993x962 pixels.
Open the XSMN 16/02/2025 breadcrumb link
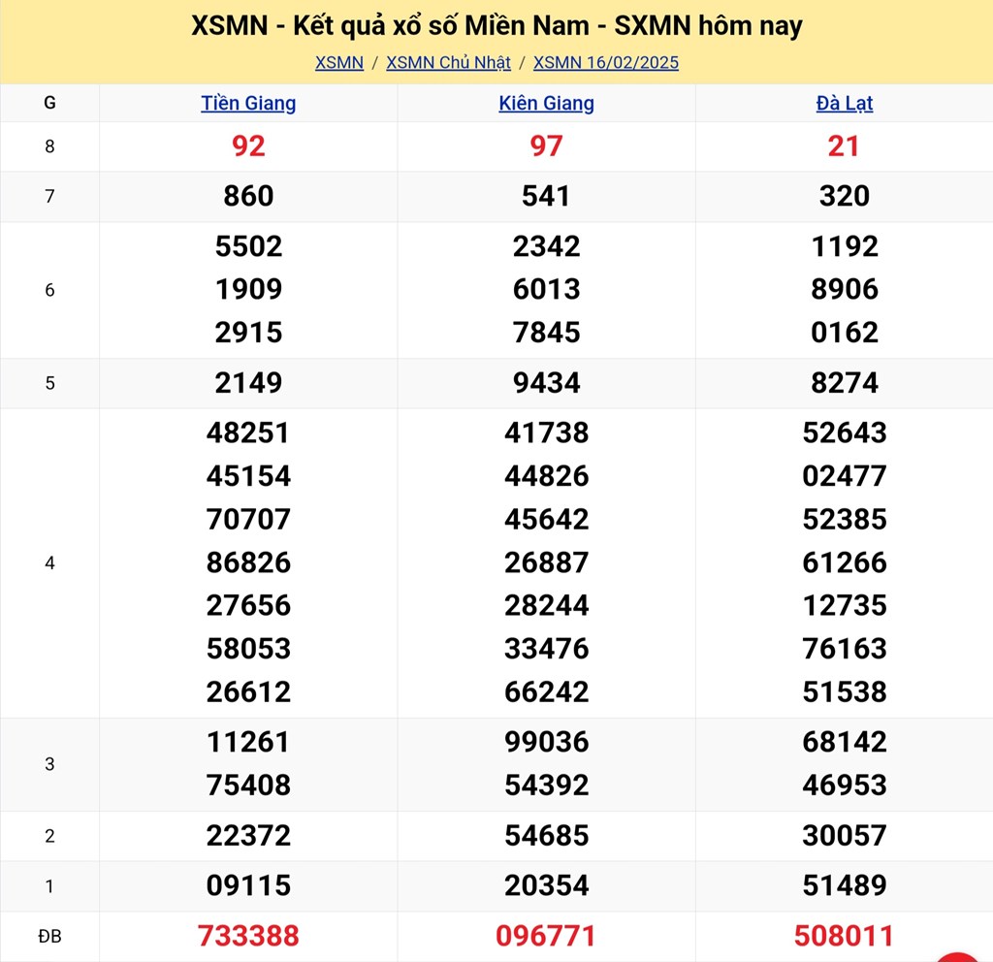(606, 63)
